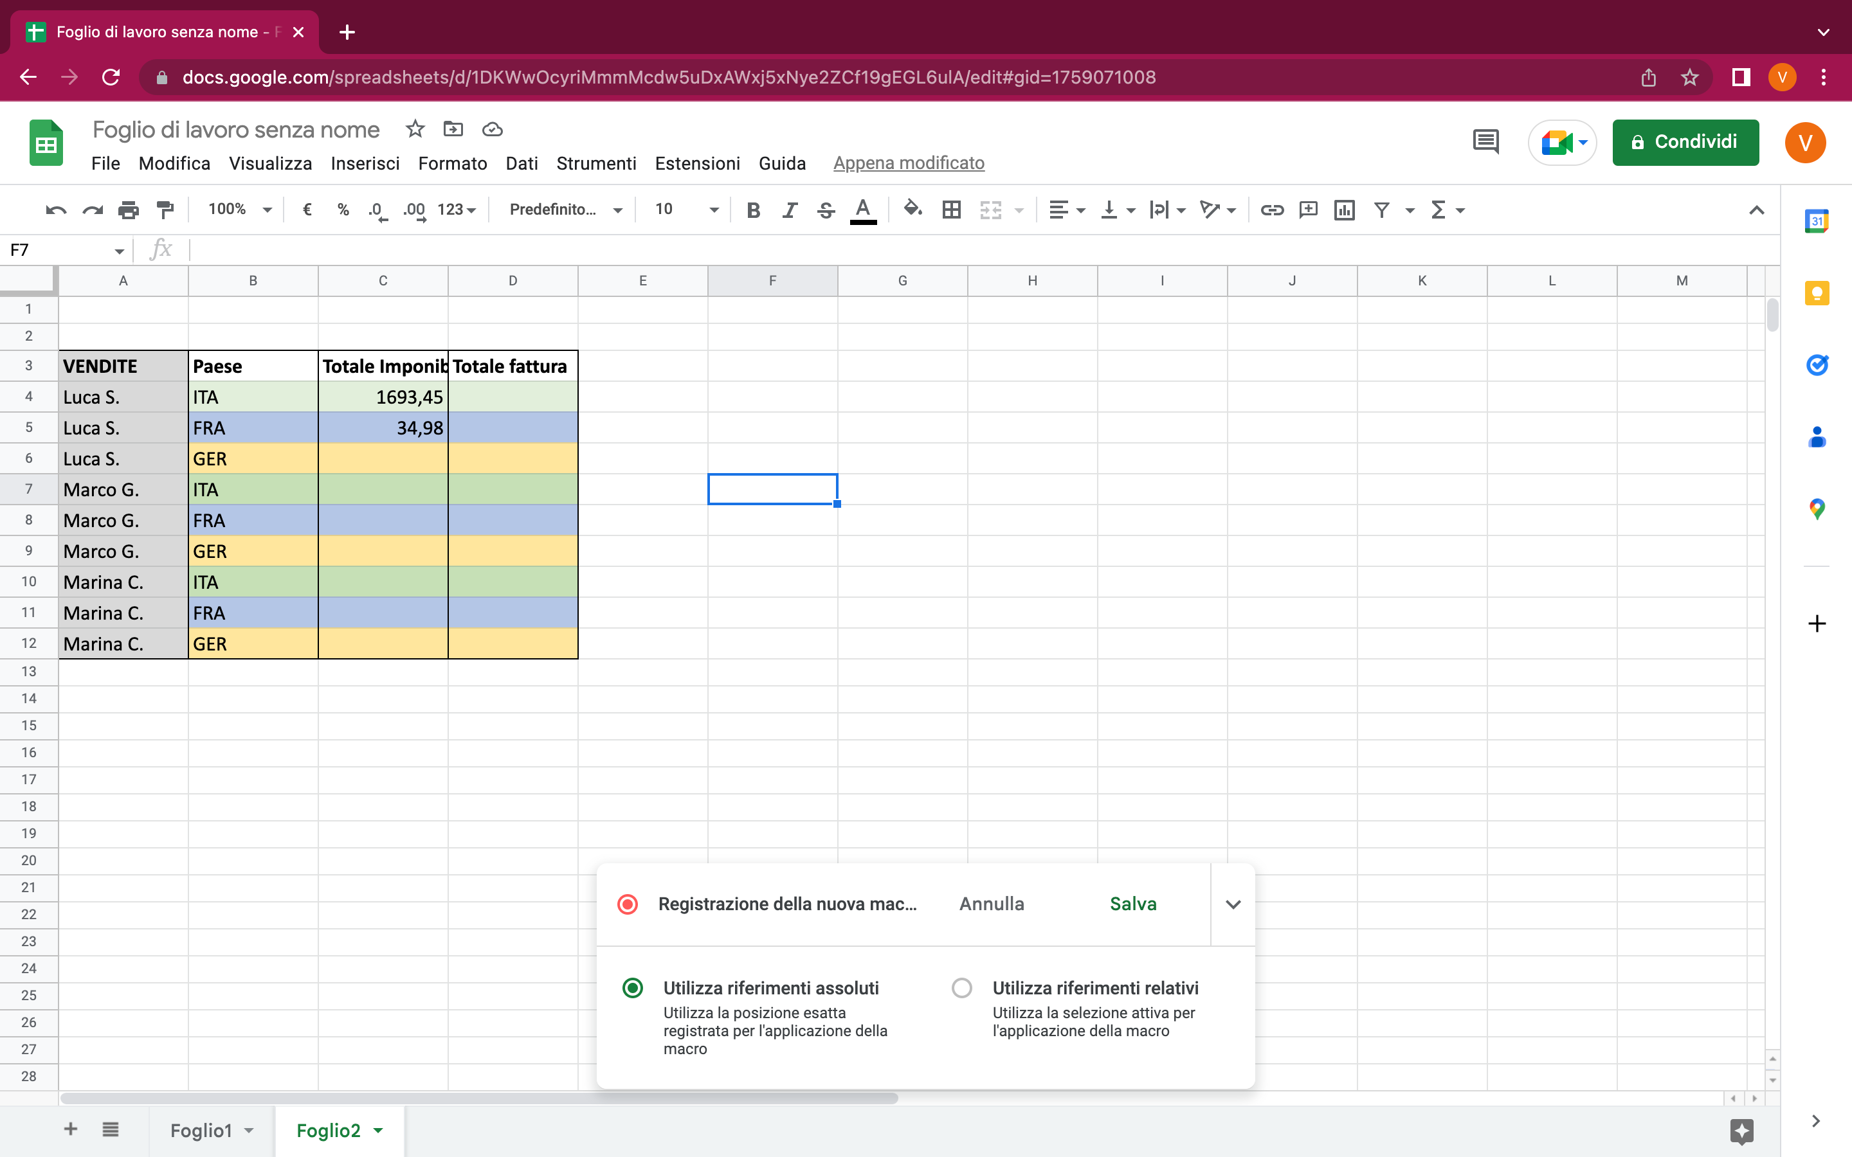The image size is (1852, 1157).
Task: Open the borders tool
Action: pos(951,209)
